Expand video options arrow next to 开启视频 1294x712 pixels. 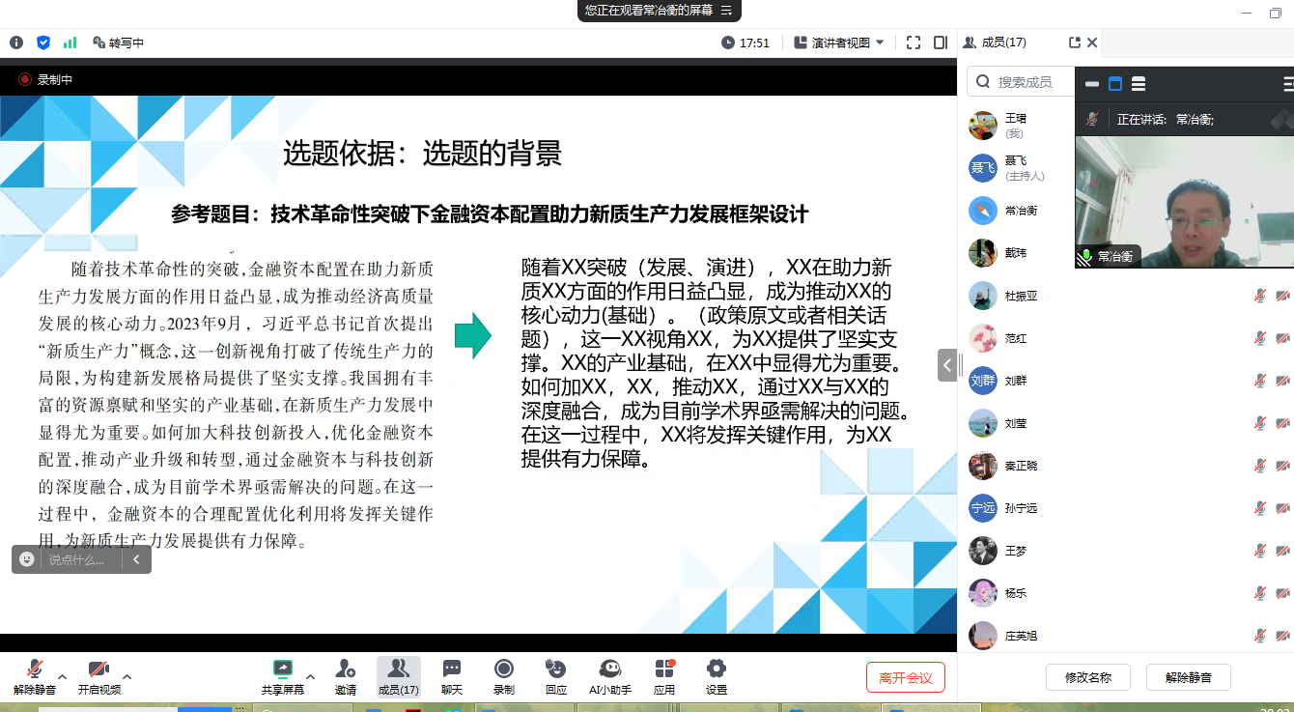pyautogui.click(x=127, y=676)
